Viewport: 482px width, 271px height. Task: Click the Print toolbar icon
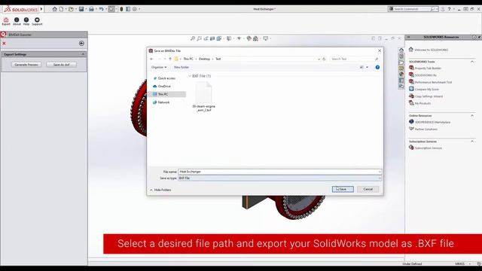click(x=91, y=9)
